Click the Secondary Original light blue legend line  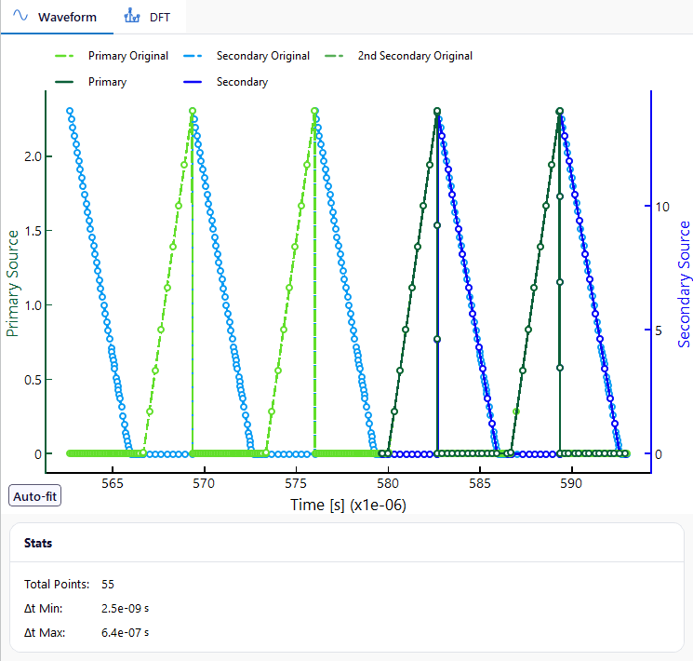[193, 56]
